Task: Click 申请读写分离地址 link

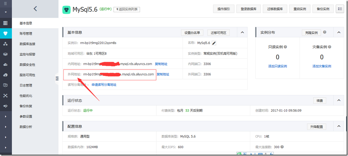Action: coord(104,85)
